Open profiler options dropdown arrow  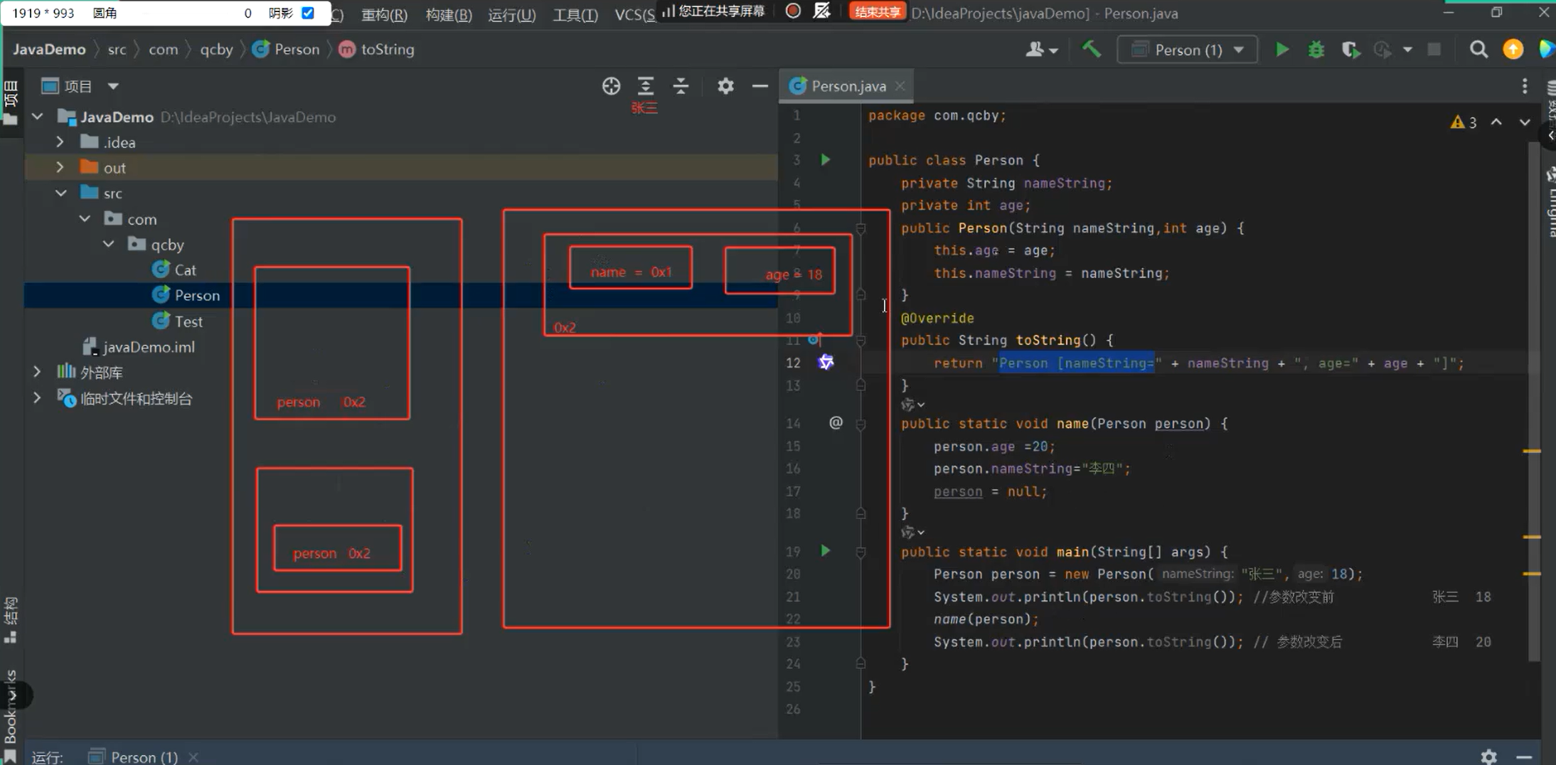coord(1407,50)
